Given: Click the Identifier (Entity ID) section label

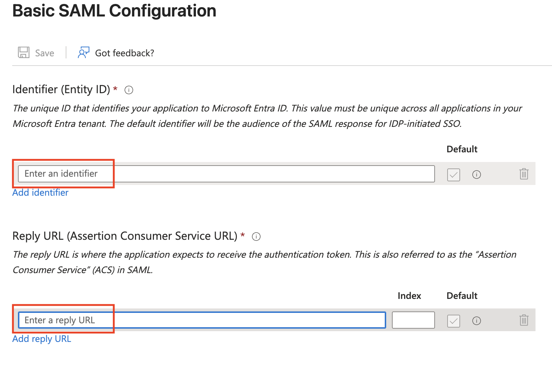Looking at the screenshot, I should point(61,89).
